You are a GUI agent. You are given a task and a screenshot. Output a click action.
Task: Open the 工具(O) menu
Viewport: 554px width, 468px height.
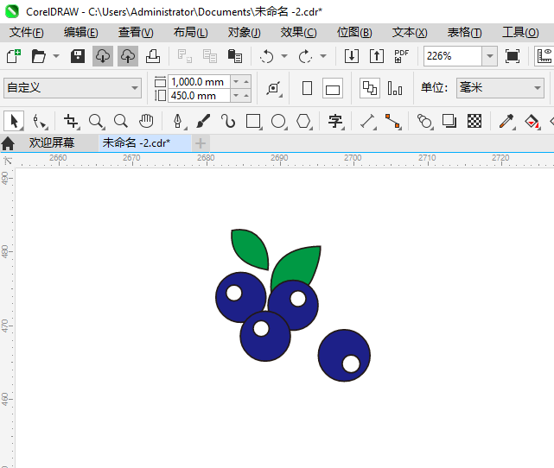[x=521, y=33]
